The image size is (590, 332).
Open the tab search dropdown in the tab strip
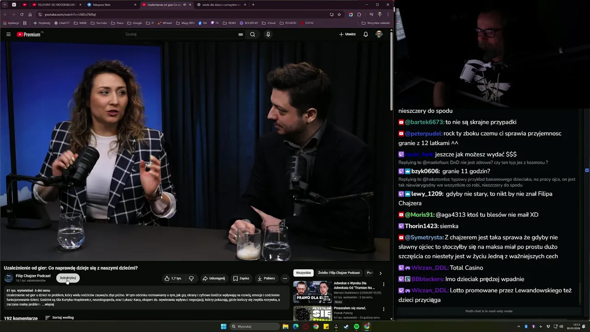point(5,5)
